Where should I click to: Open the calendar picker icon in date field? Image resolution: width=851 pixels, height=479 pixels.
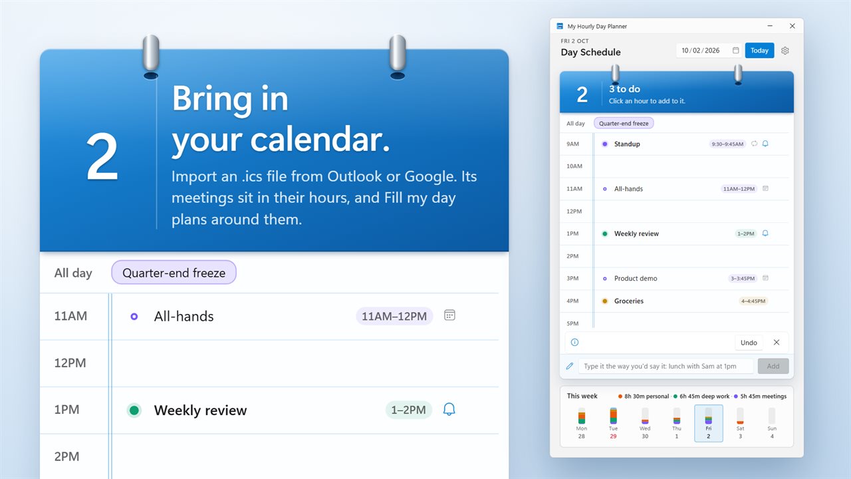coord(735,51)
